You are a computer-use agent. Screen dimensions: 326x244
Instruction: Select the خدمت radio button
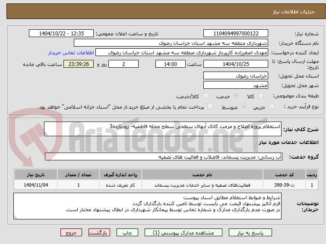coord(236,96)
